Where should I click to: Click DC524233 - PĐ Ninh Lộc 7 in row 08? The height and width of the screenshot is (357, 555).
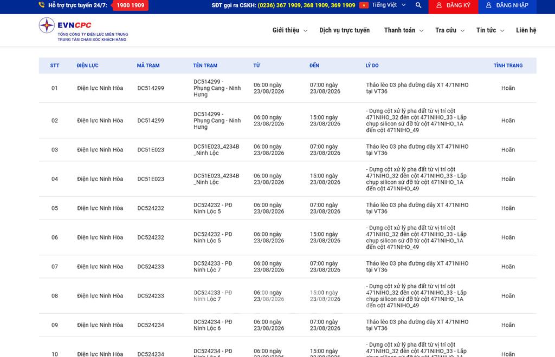212,296
